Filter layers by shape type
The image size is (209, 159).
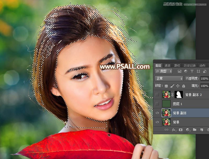198,71
